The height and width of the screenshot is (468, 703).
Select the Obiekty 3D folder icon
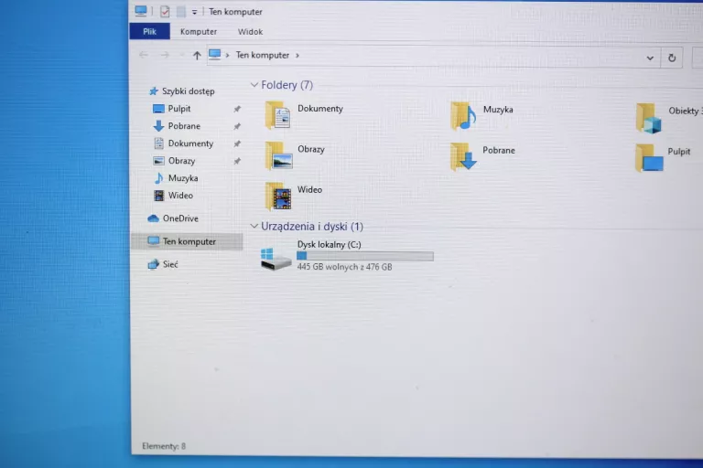pos(649,118)
